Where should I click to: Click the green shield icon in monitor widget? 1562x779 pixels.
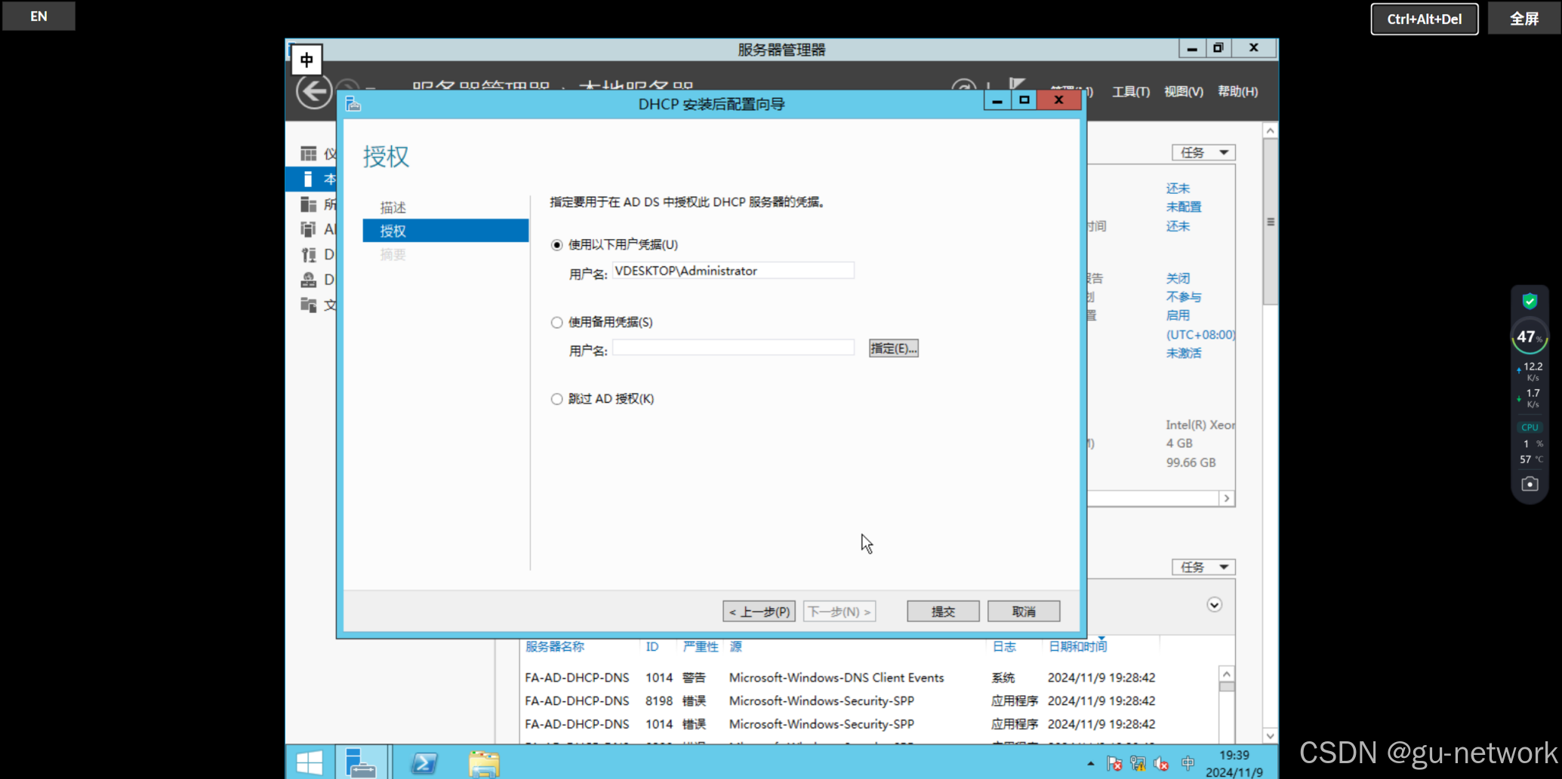[1530, 302]
